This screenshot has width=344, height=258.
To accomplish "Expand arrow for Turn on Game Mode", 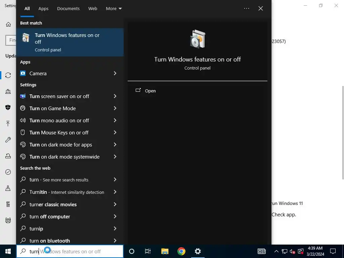I will point(115,108).
